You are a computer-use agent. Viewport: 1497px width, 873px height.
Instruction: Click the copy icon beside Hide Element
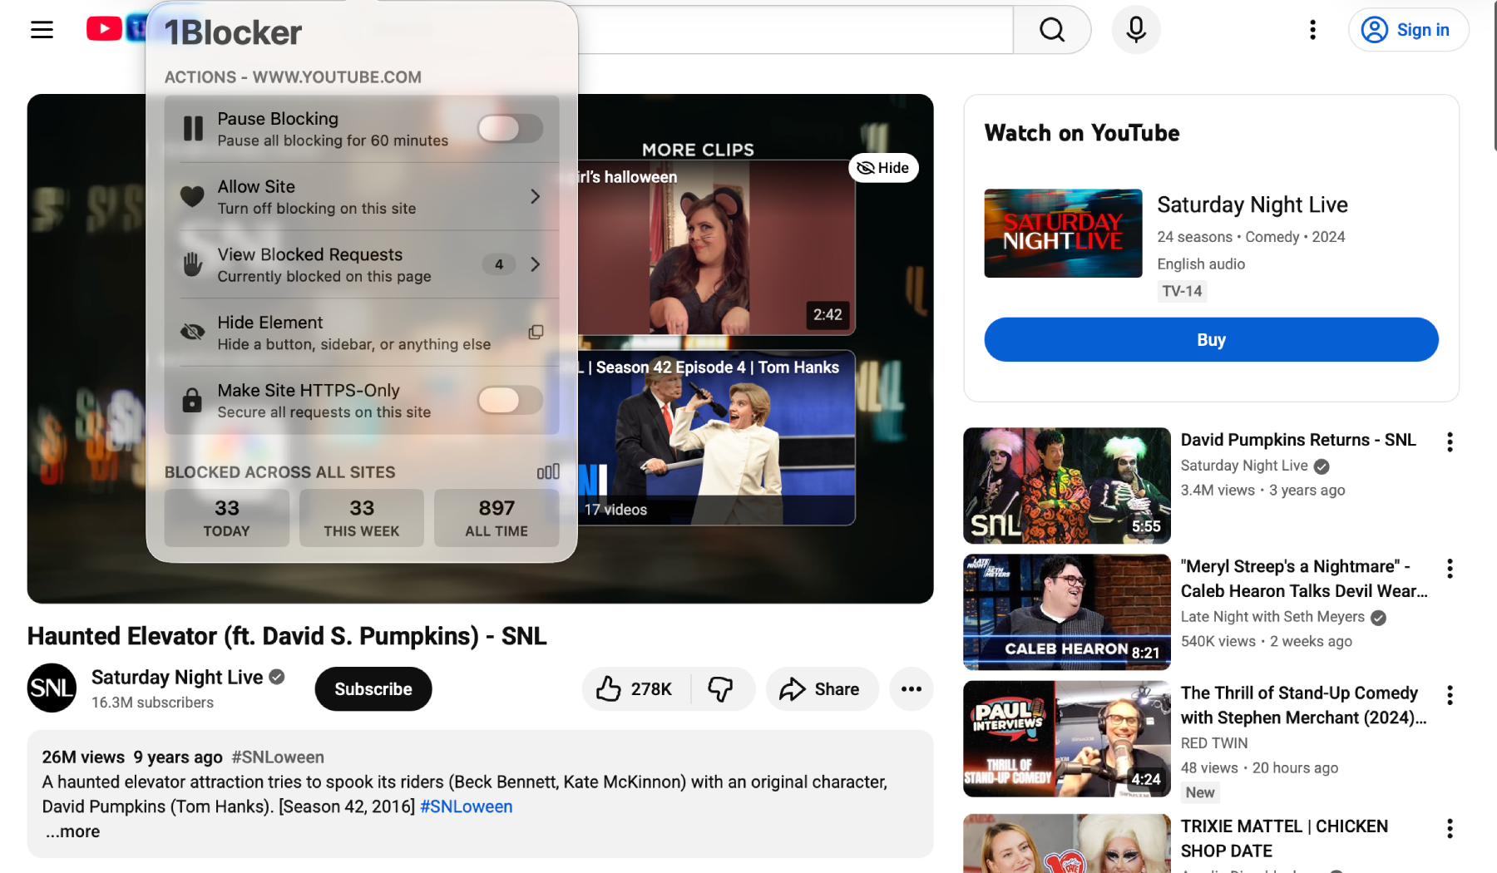point(536,332)
